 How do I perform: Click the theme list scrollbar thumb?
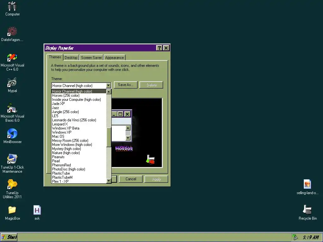pyautogui.click(x=109, y=137)
